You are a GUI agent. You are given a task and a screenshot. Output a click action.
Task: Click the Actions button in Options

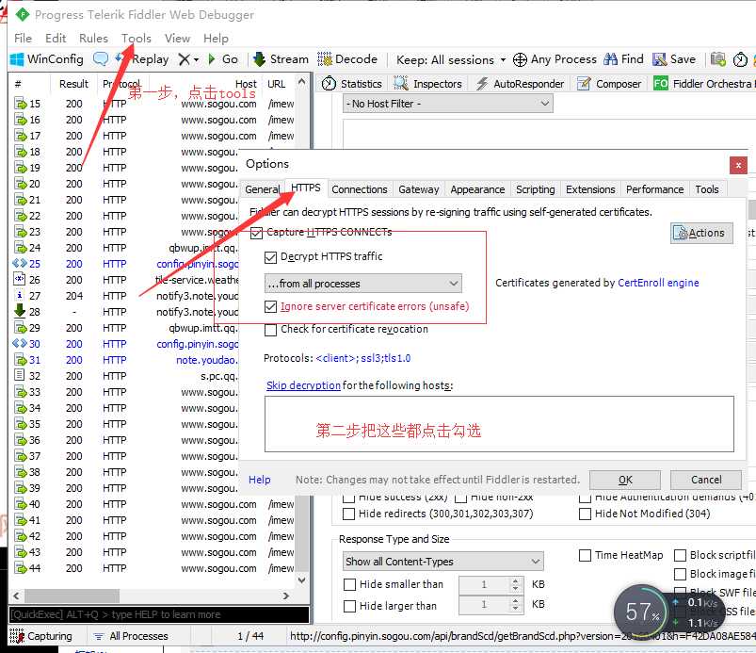click(x=701, y=233)
